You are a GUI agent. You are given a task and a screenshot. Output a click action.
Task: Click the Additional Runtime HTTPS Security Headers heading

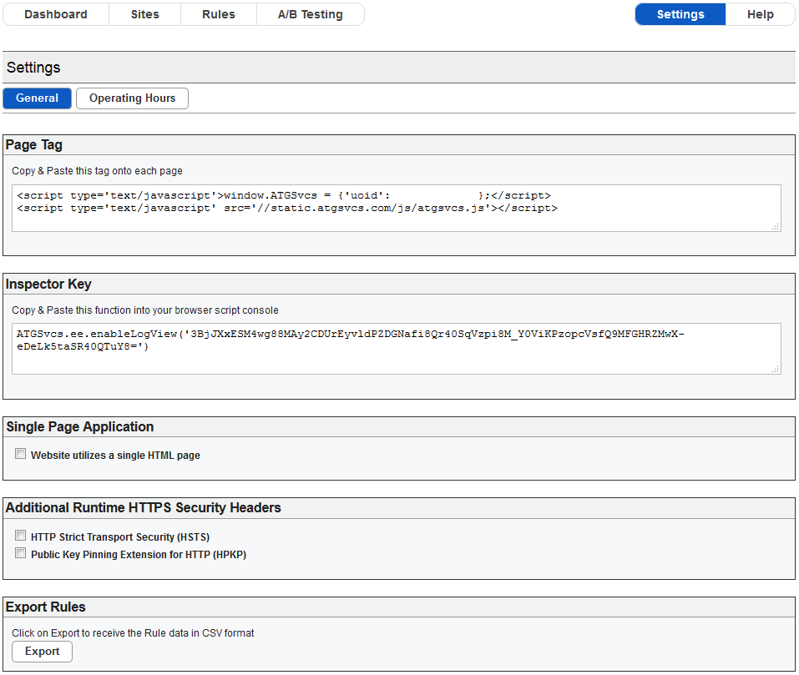coord(144,507)
